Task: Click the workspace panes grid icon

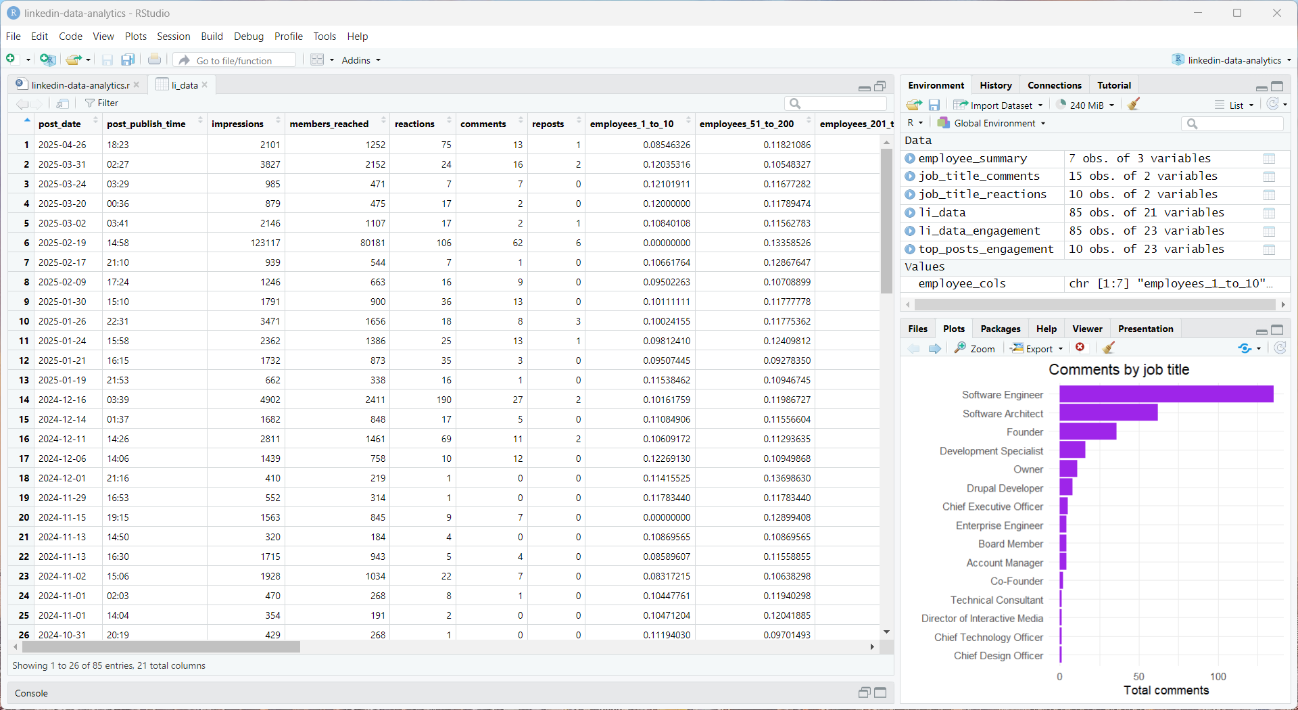Action: pyautogui.click(x=317, y=60)
